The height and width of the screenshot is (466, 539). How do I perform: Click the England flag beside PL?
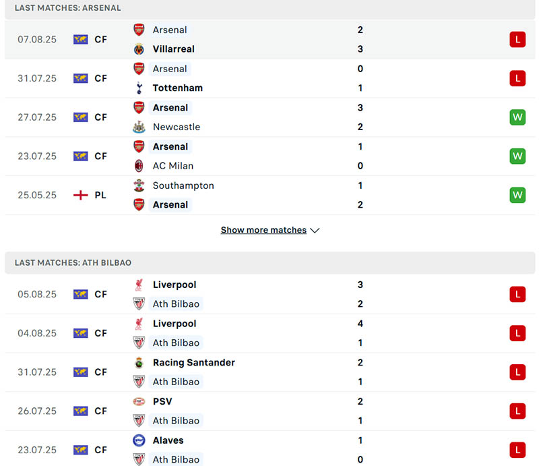point(81,195)
